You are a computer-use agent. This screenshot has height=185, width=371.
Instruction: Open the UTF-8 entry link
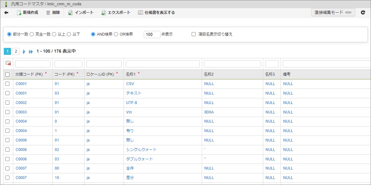131,103
